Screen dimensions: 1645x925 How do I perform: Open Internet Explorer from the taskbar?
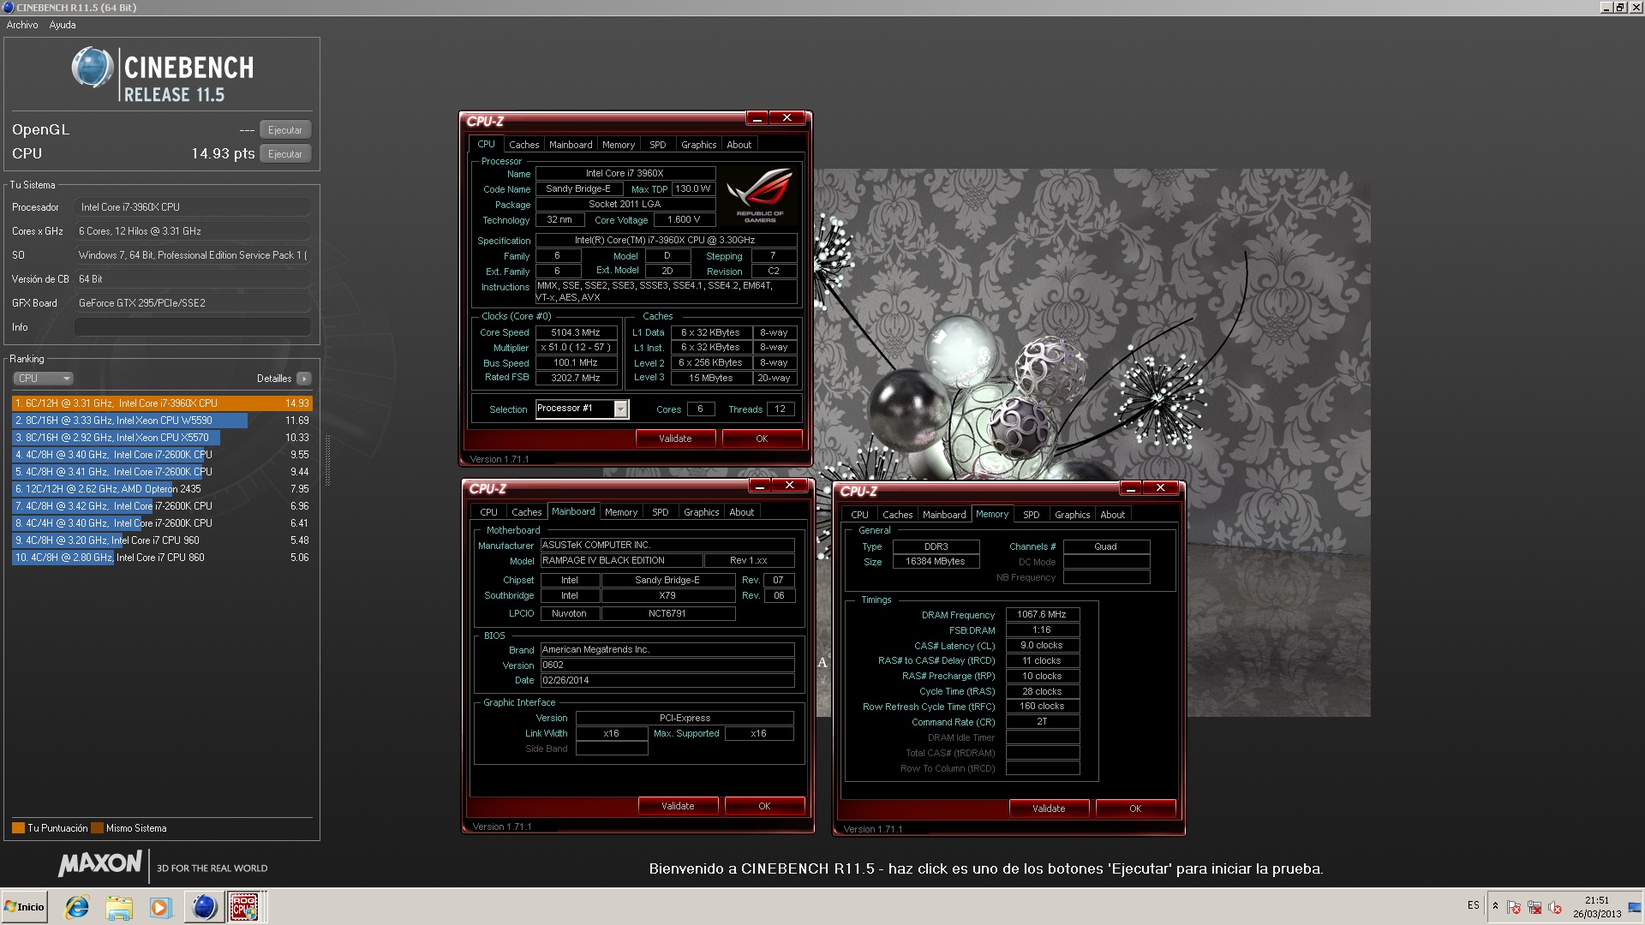pos(77,907)
